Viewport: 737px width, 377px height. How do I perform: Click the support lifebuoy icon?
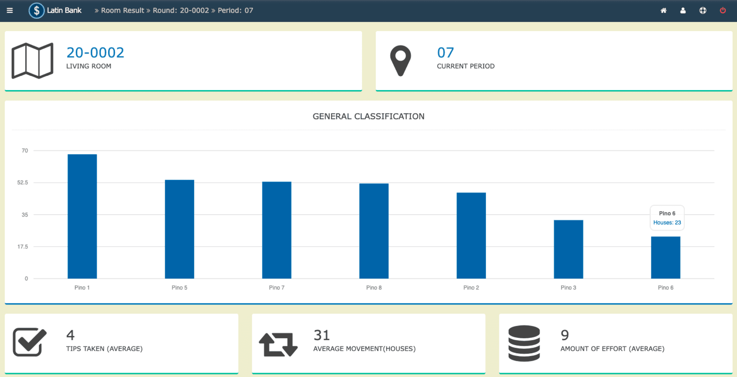point(702,10)
